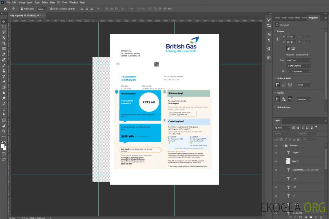Select the Horizontal Type tool
The image size is (329, 219).
[x=4, y=109]
